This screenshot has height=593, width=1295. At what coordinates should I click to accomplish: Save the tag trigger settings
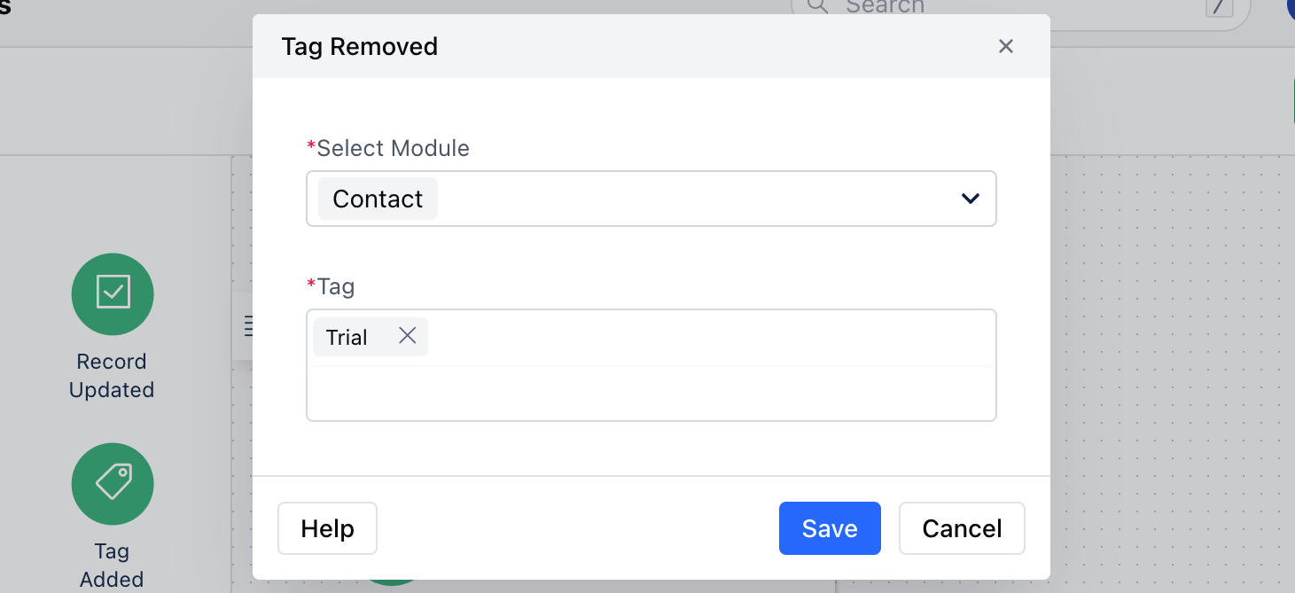click(x=830, y=528)
